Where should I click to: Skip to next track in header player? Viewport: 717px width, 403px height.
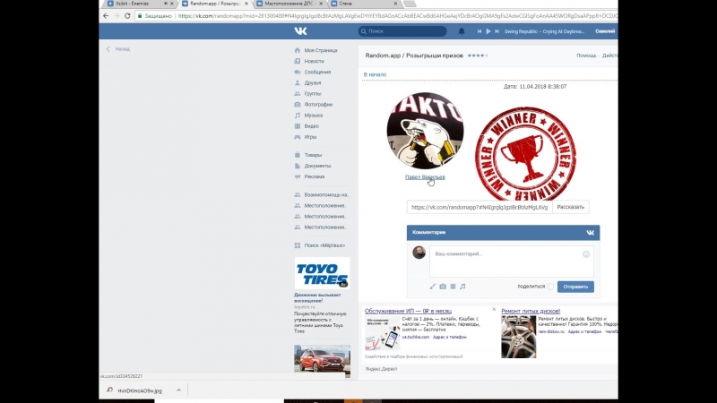tap(497, 31)
